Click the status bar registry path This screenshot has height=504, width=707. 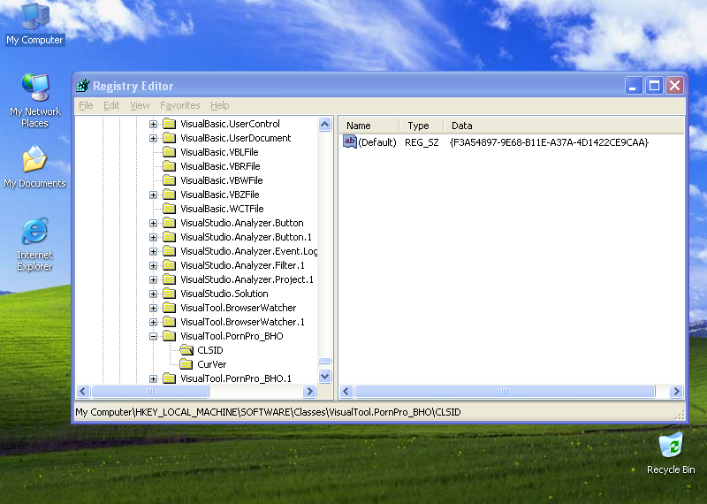pos(268,412)
